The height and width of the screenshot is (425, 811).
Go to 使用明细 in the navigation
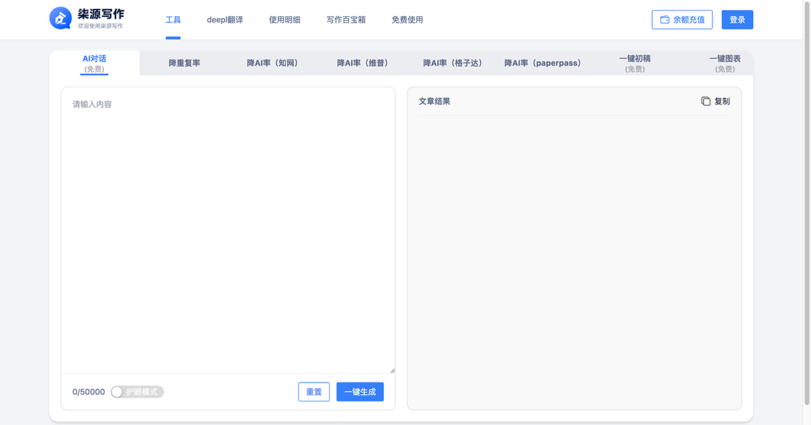pyautogui.click(x=285, y=20)
